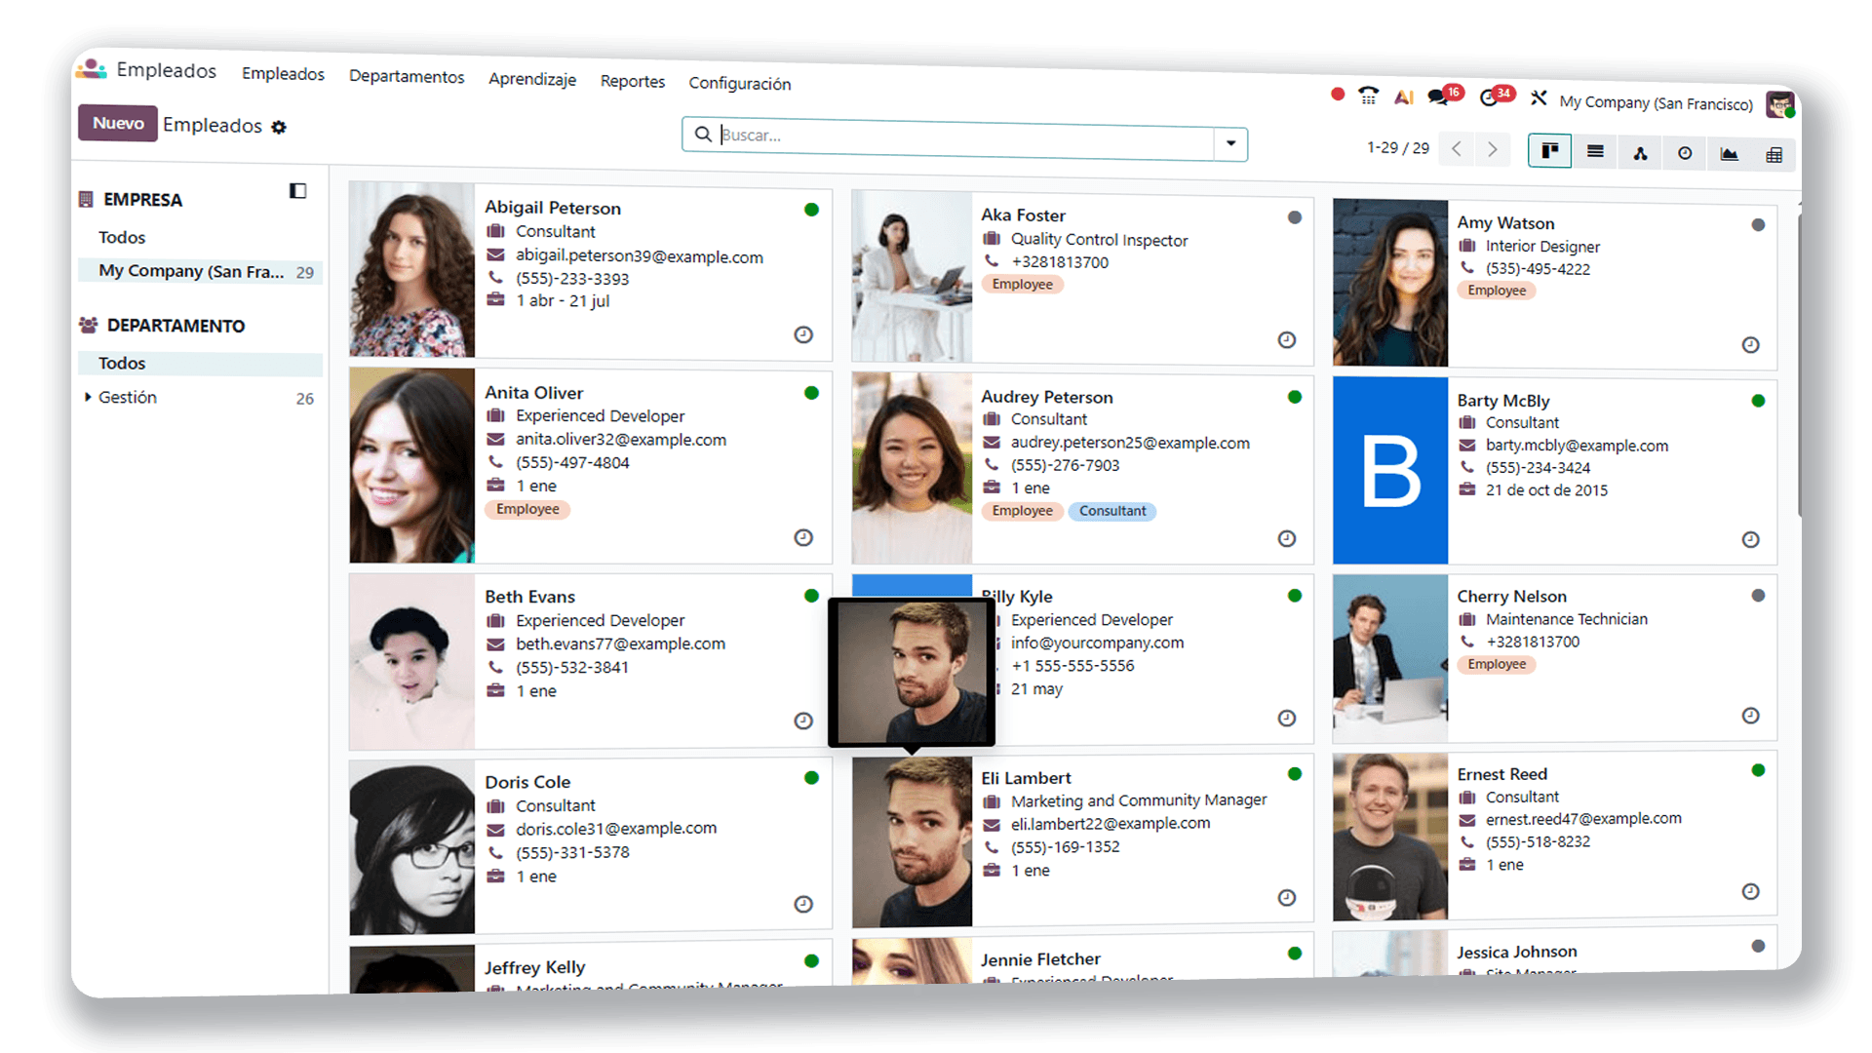
Task: Open the AI assistant icon
Action: 1404,97
